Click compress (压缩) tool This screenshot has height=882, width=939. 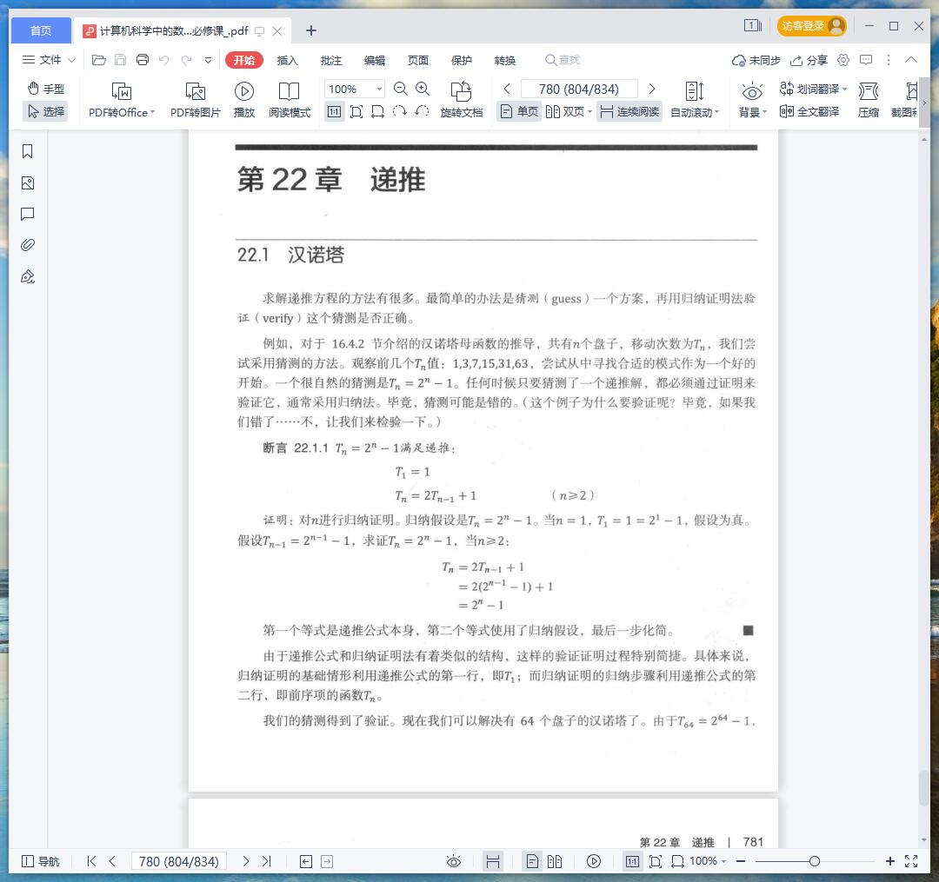click(869, 99)
